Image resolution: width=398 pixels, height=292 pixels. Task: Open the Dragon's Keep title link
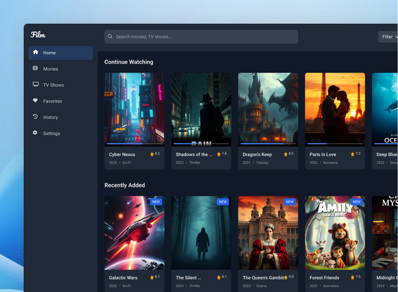pos(257,154)
